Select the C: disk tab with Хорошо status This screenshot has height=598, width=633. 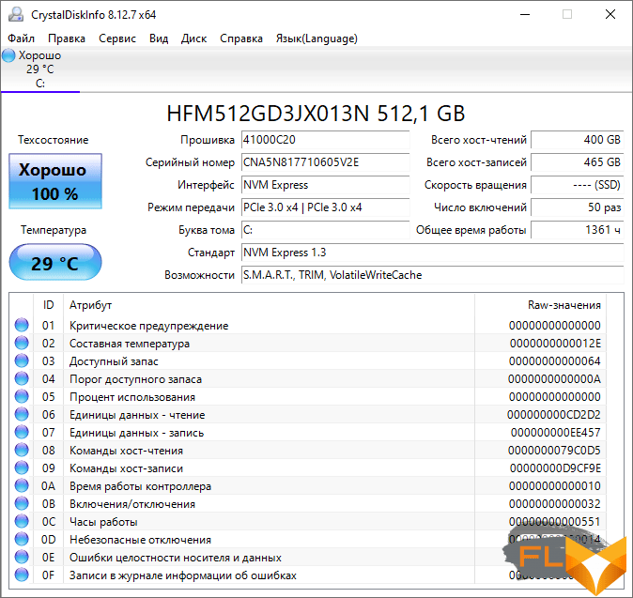(x=40, y=69)
